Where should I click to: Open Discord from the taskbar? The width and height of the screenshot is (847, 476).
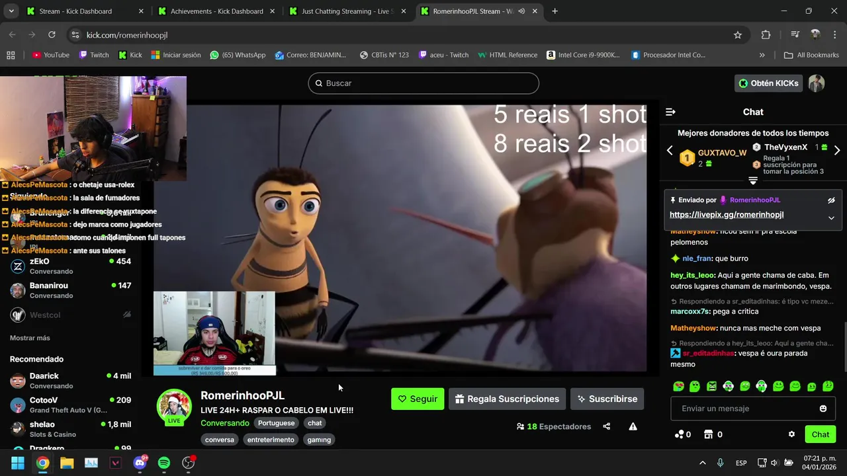coord(140,463)
